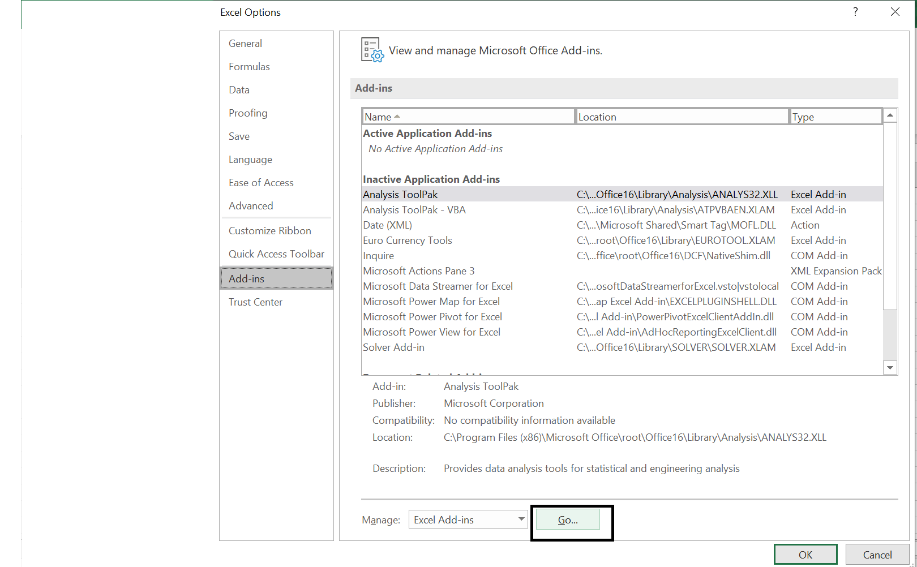Select the Add-ins category
This screenshot has height=567, width=917.
point(276,278)
